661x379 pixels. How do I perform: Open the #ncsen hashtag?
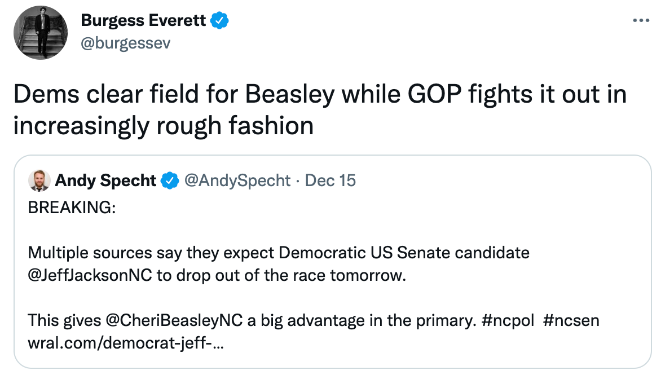pyautogui.click(x=571, y=320)
